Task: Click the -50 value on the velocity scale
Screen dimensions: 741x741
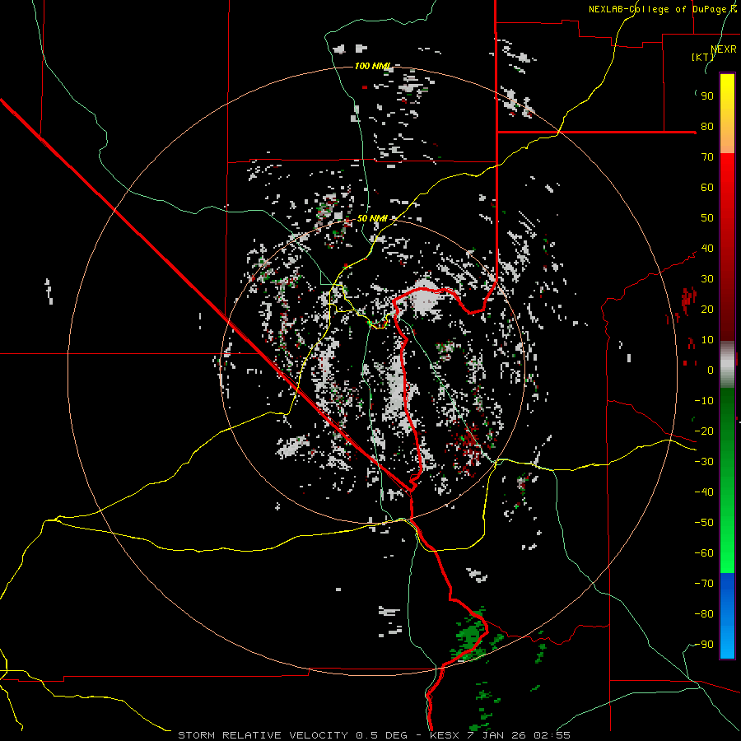Action: 704,523
